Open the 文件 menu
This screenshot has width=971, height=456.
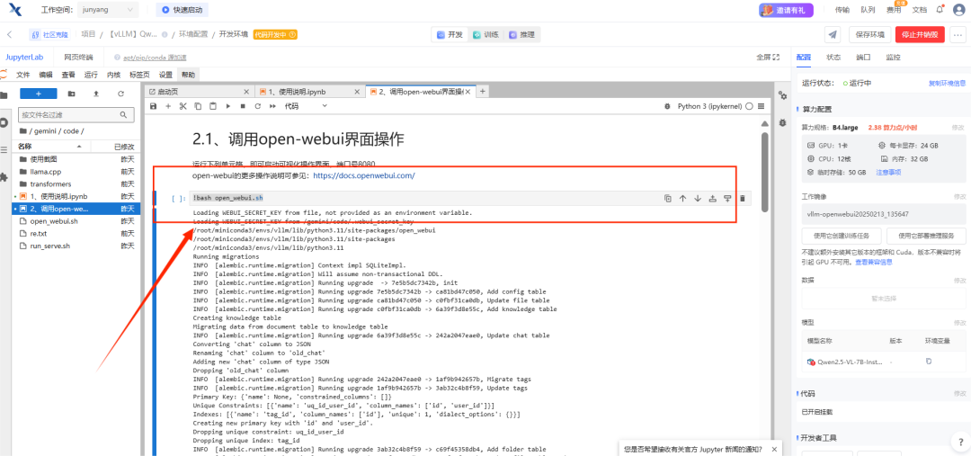click(22, 75)
